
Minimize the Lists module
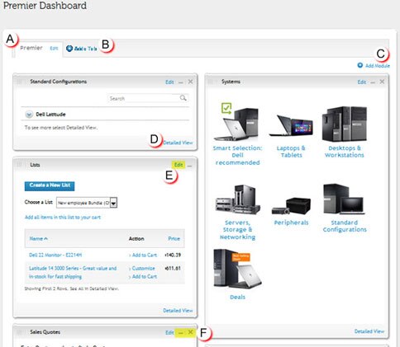click(x=189, y=166)
